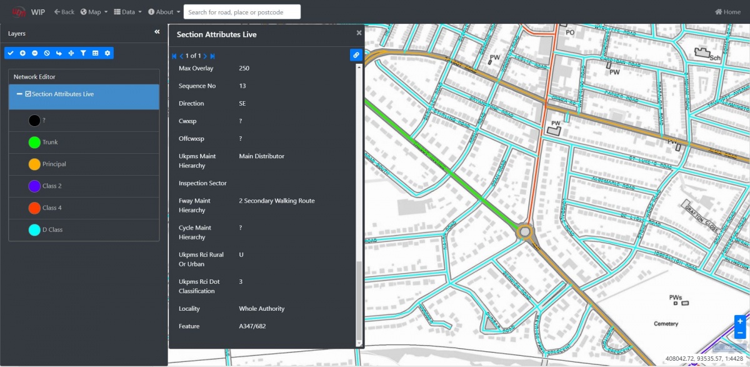Click the green Trunk legend swatch
This screenshot has height=367, width=750.
[34, 143]
